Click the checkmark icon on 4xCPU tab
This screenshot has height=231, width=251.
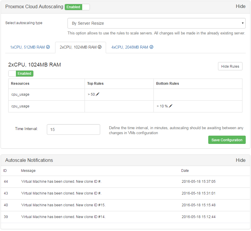click(x=151, y=47)
